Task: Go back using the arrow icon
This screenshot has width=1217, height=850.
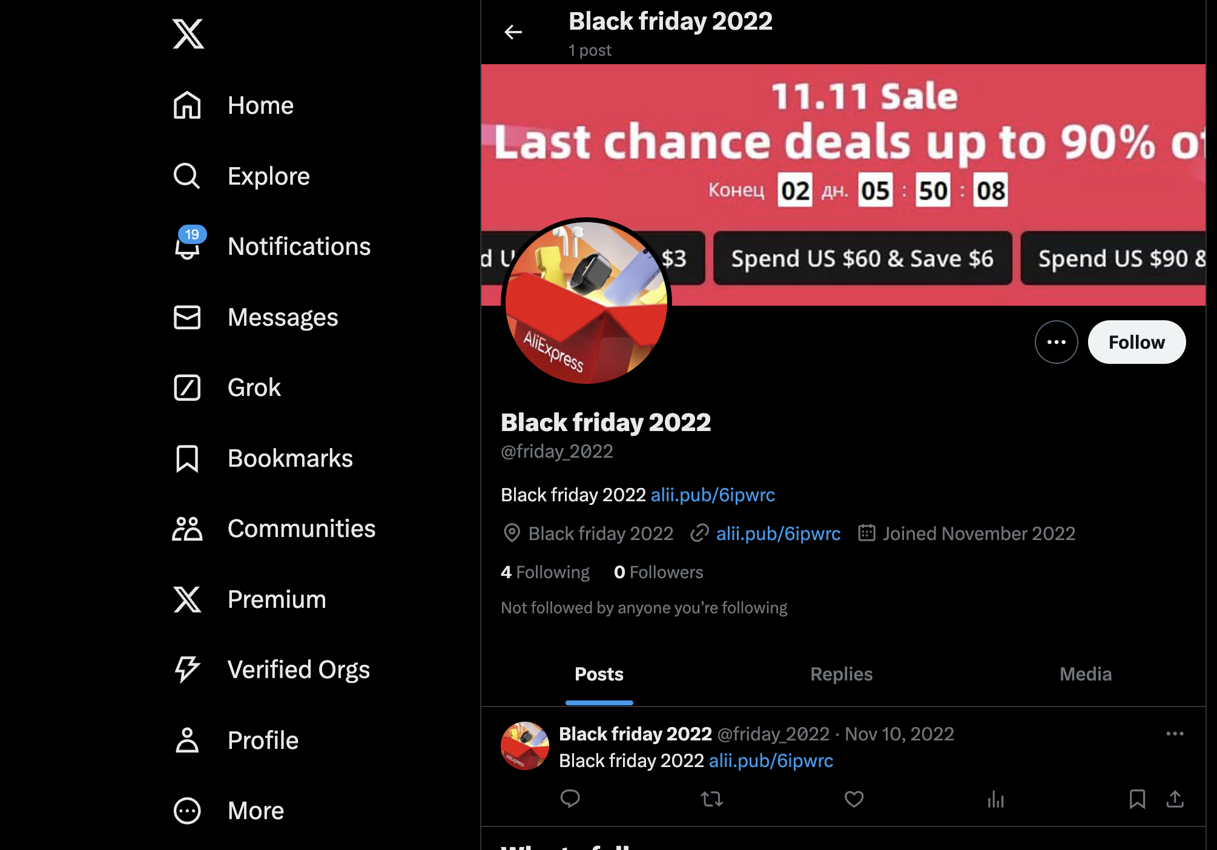Action: [513, 32]
